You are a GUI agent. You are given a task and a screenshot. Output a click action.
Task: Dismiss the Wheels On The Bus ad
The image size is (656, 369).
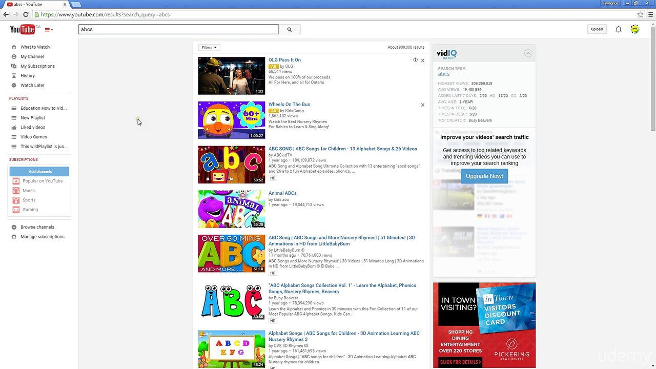422,105
